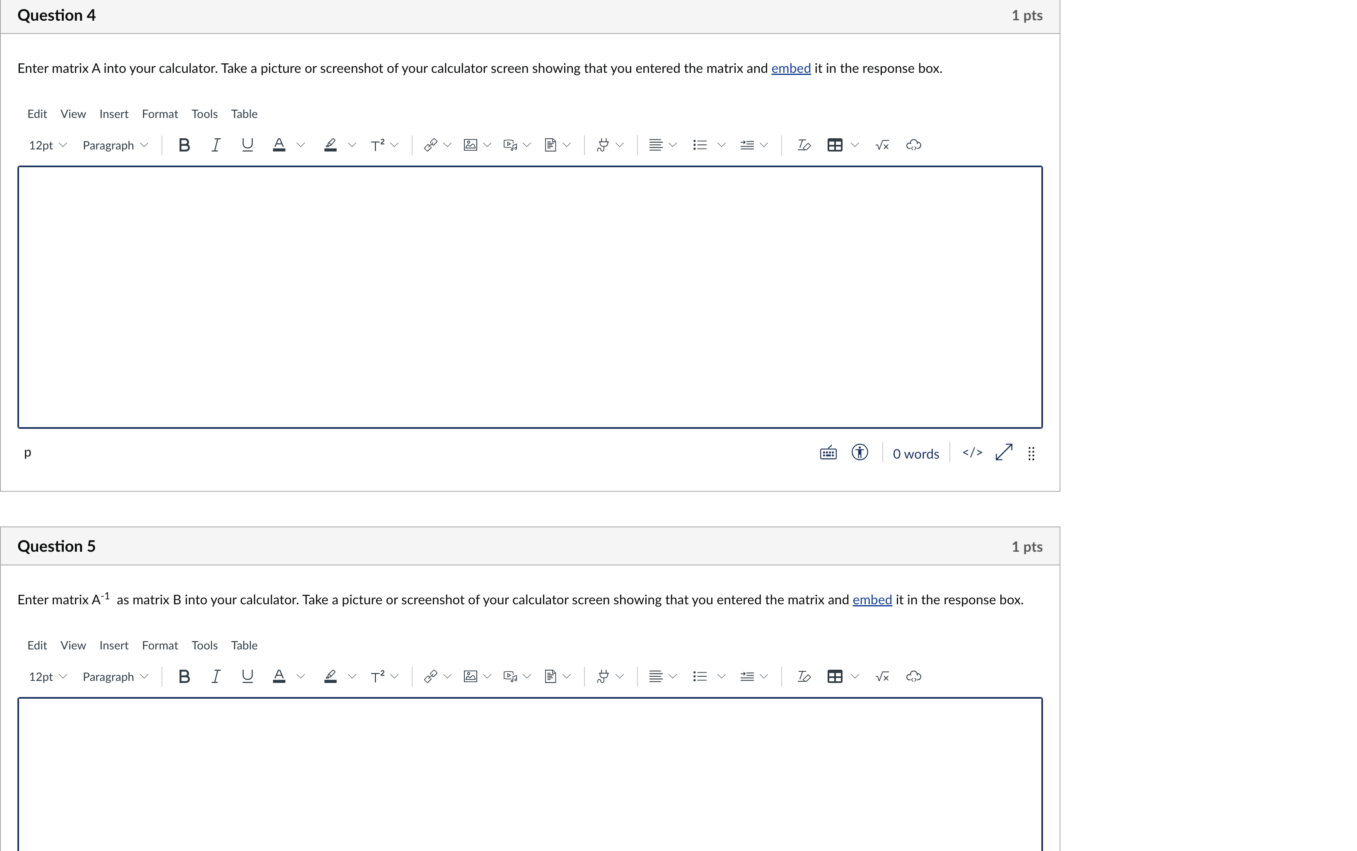Expand image upload options in Question 4
The height and width of the screenshot is (851, 1357).
487,145
